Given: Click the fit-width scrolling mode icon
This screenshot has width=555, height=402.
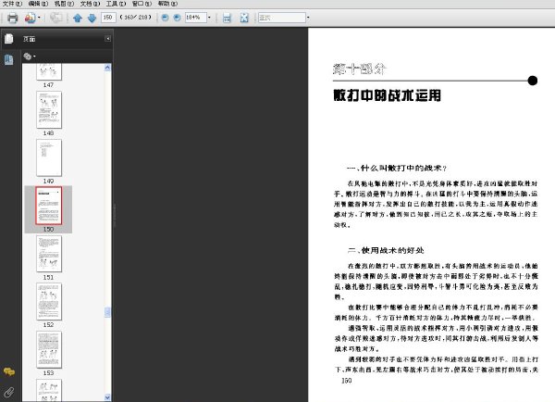Looking at the screenshot, I should (227, 18).
